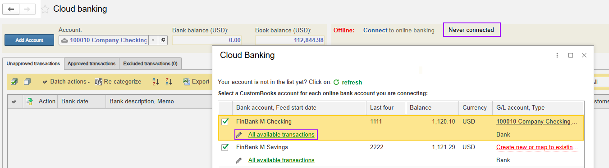
Task: Uncheck the FinBank M Savings checkbox
Action: coord(225,147)
